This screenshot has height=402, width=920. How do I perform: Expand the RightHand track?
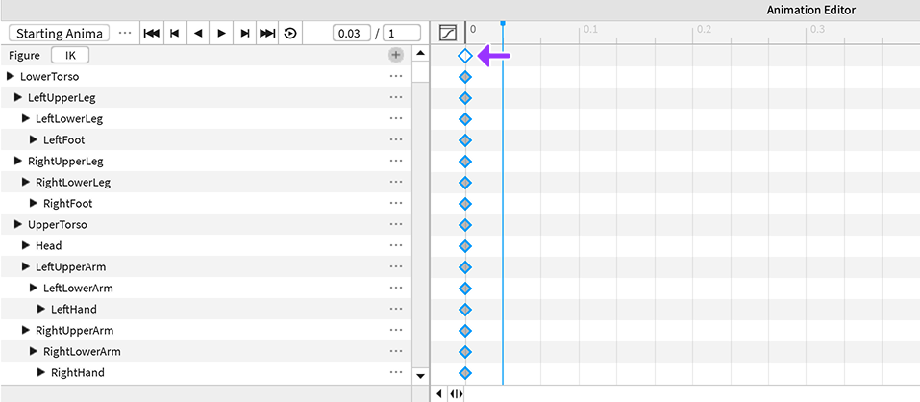(41, 372)
